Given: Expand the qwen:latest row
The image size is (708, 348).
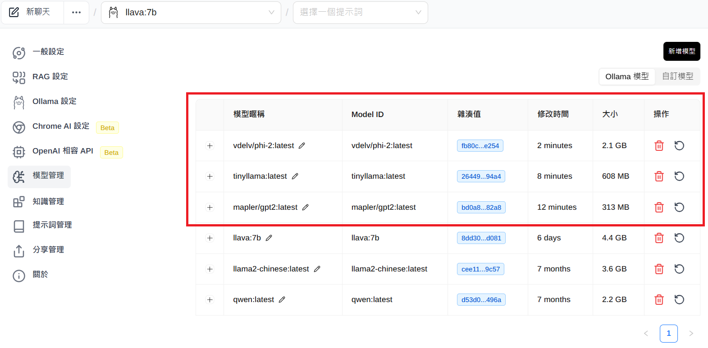Looking at the screenshot, I should pyautogui.click(x=210, y=299).
